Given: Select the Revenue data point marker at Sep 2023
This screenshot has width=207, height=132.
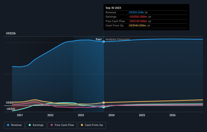Looking at the screenshot, I should pos(104,42).
